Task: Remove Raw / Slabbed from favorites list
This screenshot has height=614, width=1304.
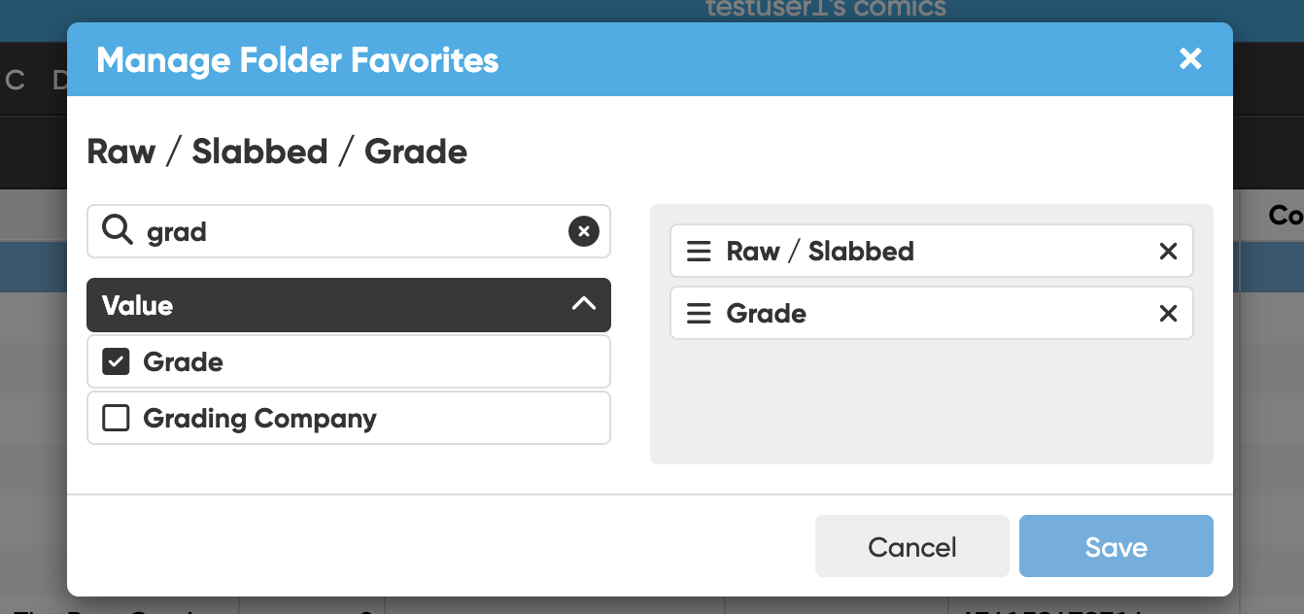Action: pos(1168,252)
